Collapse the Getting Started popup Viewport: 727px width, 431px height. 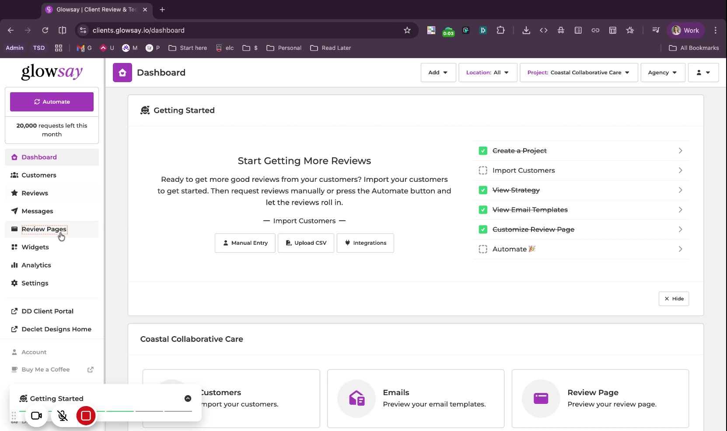click(188, 398)
